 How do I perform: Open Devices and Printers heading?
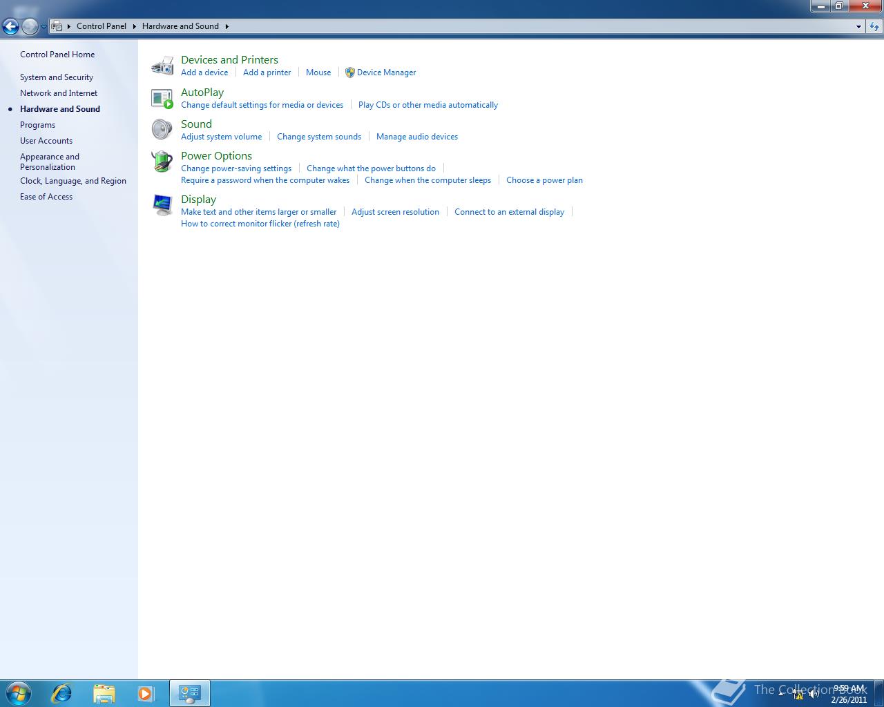pos(229,60)
